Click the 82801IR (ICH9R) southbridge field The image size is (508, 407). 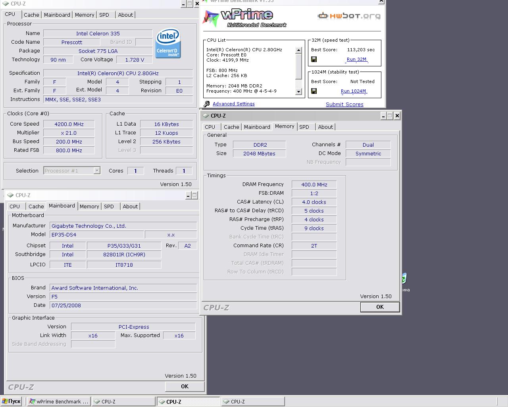[124, 254]
